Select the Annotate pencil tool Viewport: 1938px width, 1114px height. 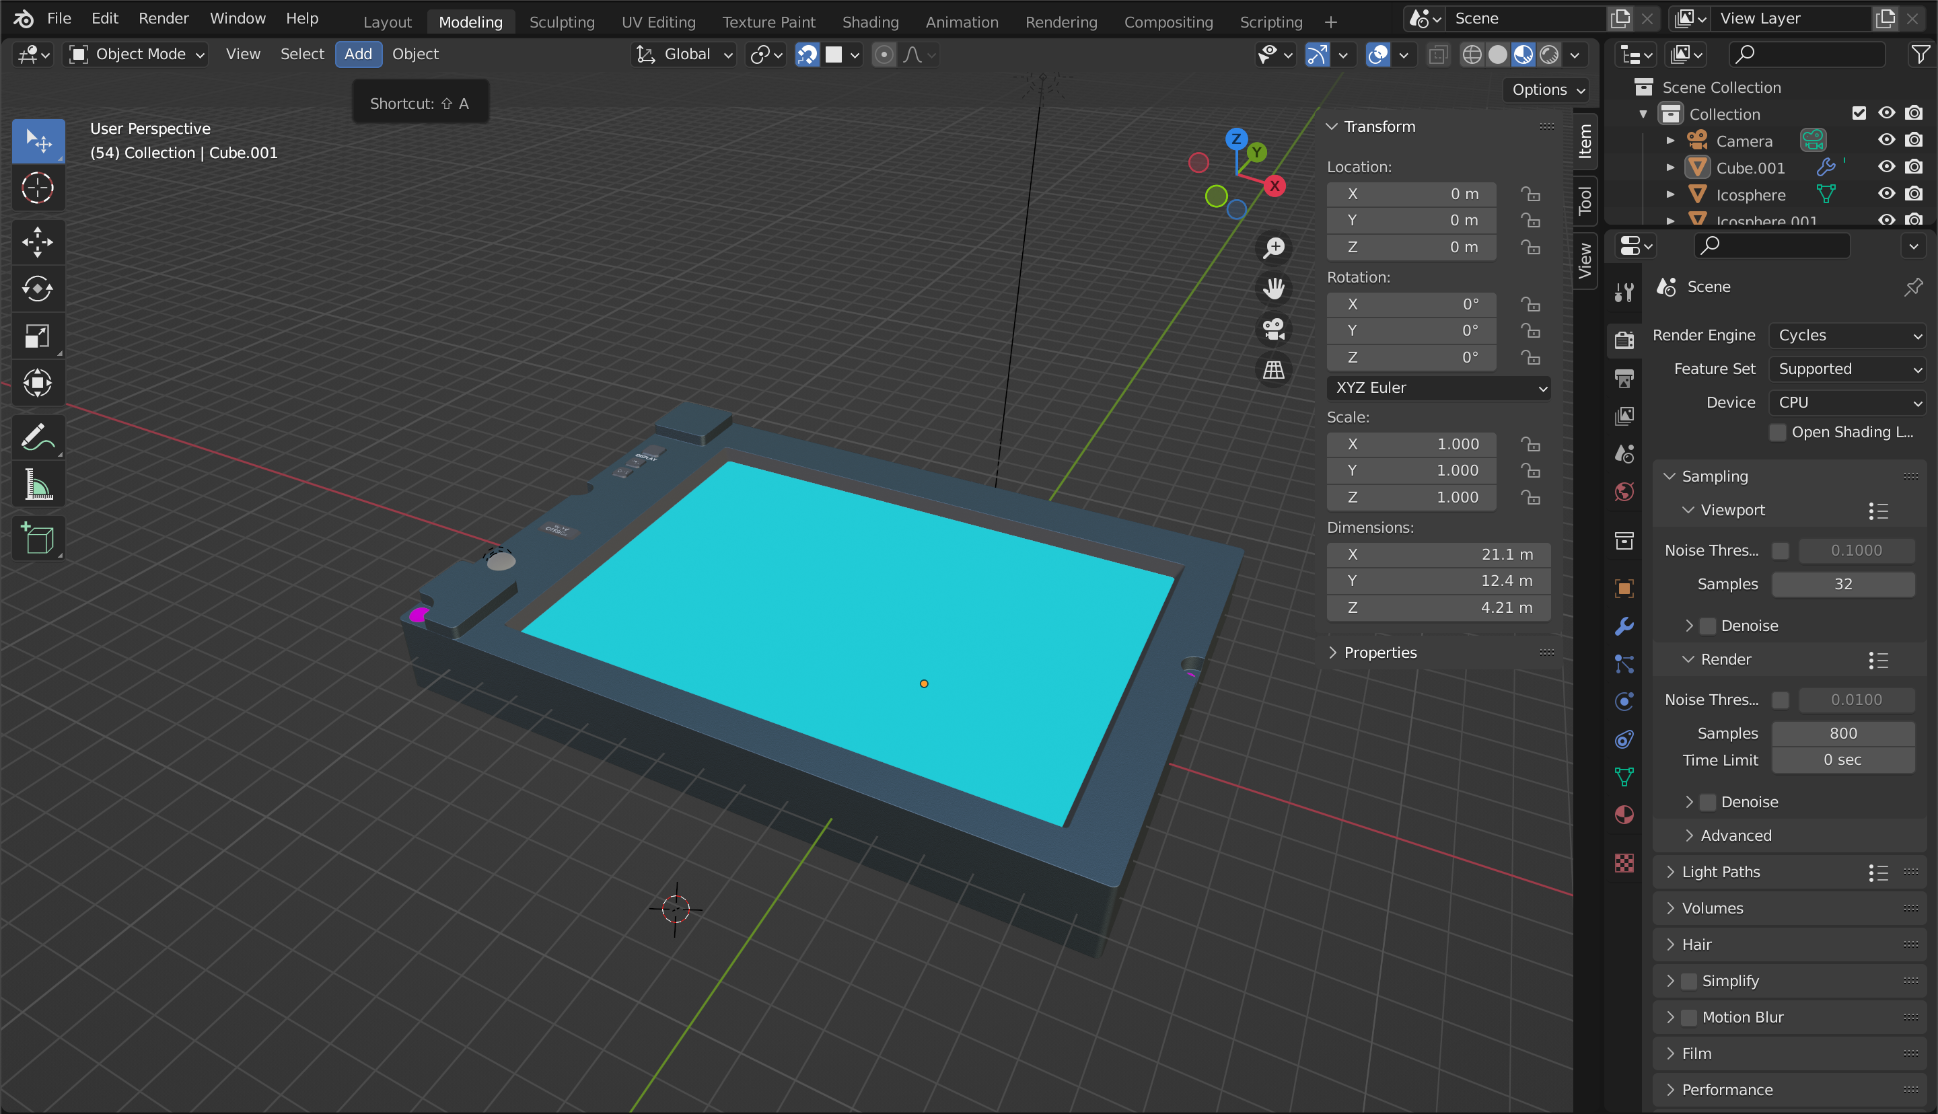pos(38,438)
